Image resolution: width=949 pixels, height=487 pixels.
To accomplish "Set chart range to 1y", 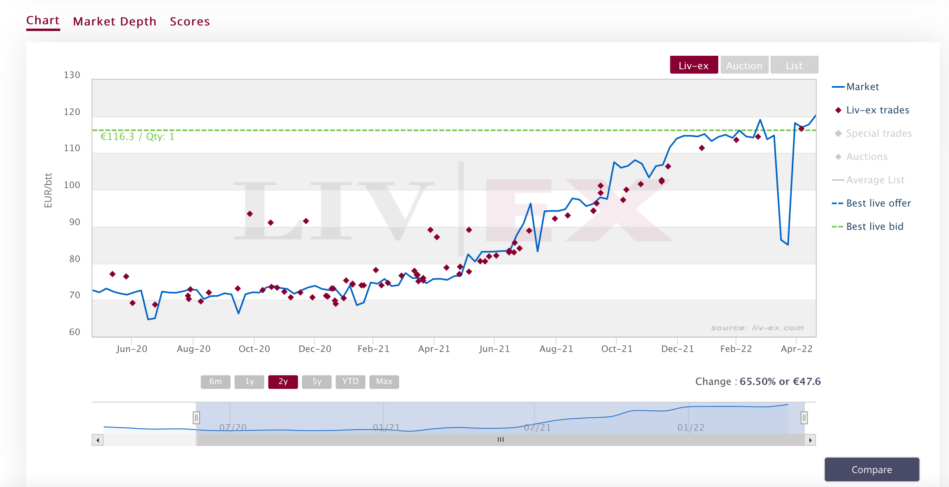I will (249, 382).
